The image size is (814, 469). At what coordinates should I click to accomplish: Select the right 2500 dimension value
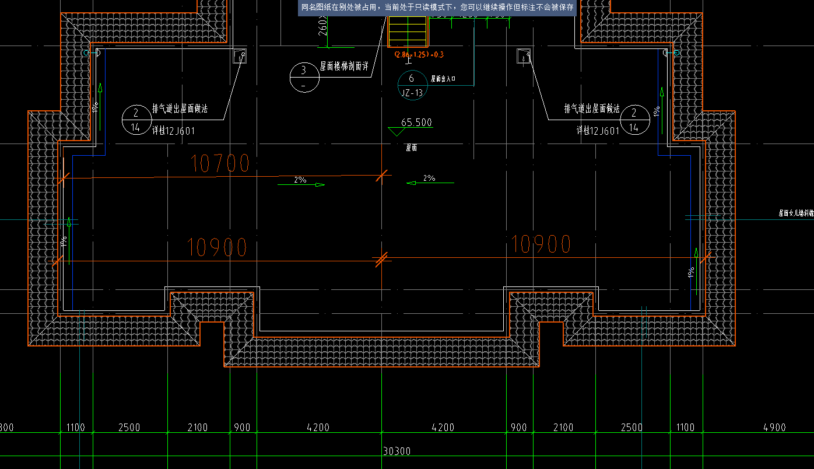click(631, 428)
